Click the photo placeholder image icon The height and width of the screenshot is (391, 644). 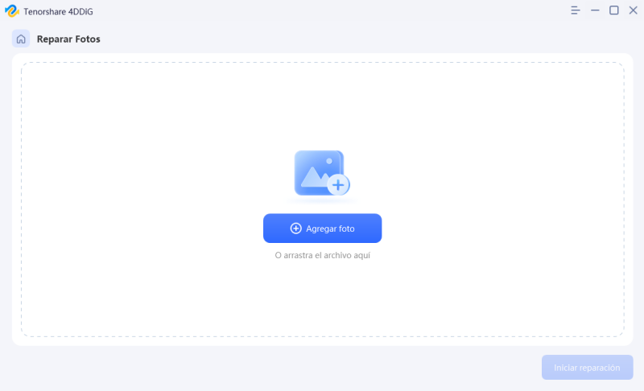pos(322,173)
